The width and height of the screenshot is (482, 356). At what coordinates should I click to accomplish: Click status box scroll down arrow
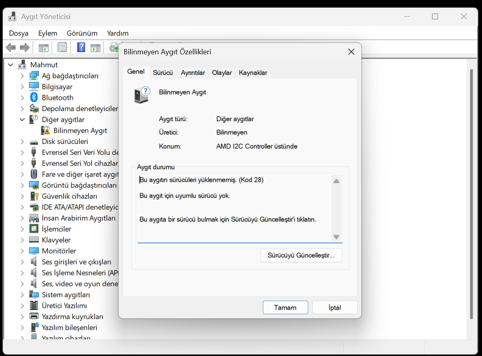pyautogui.click(x=336, y=237)
